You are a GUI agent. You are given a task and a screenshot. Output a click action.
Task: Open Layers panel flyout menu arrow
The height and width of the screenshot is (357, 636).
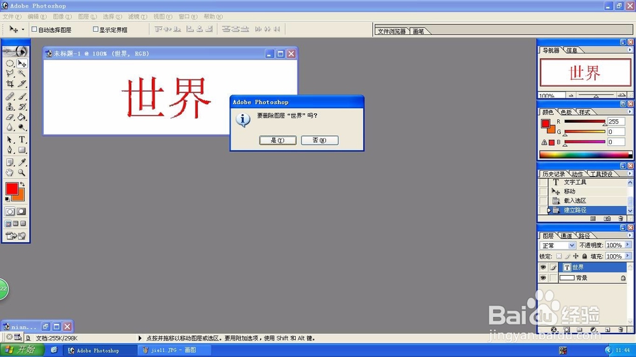630,235
